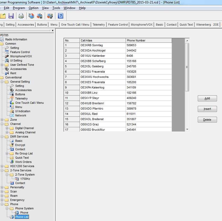Open UI Indication tree item
This screenshot has height=221, width=222.
(23, 111)
